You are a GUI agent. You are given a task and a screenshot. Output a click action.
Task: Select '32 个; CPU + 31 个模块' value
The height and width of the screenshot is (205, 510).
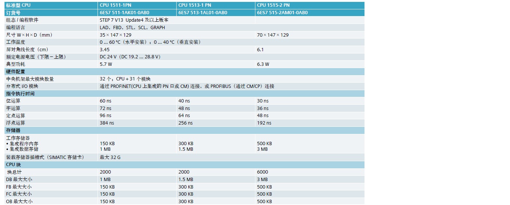pos(125,79)
